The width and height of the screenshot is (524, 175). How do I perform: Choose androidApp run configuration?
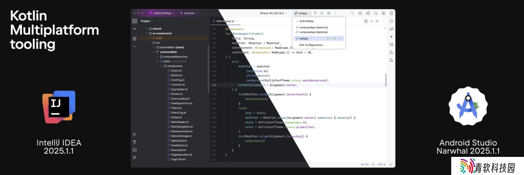tap(319, 21)
